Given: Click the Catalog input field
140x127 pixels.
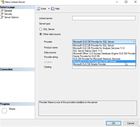Looking at the screenshot, I should pos(104,67).
